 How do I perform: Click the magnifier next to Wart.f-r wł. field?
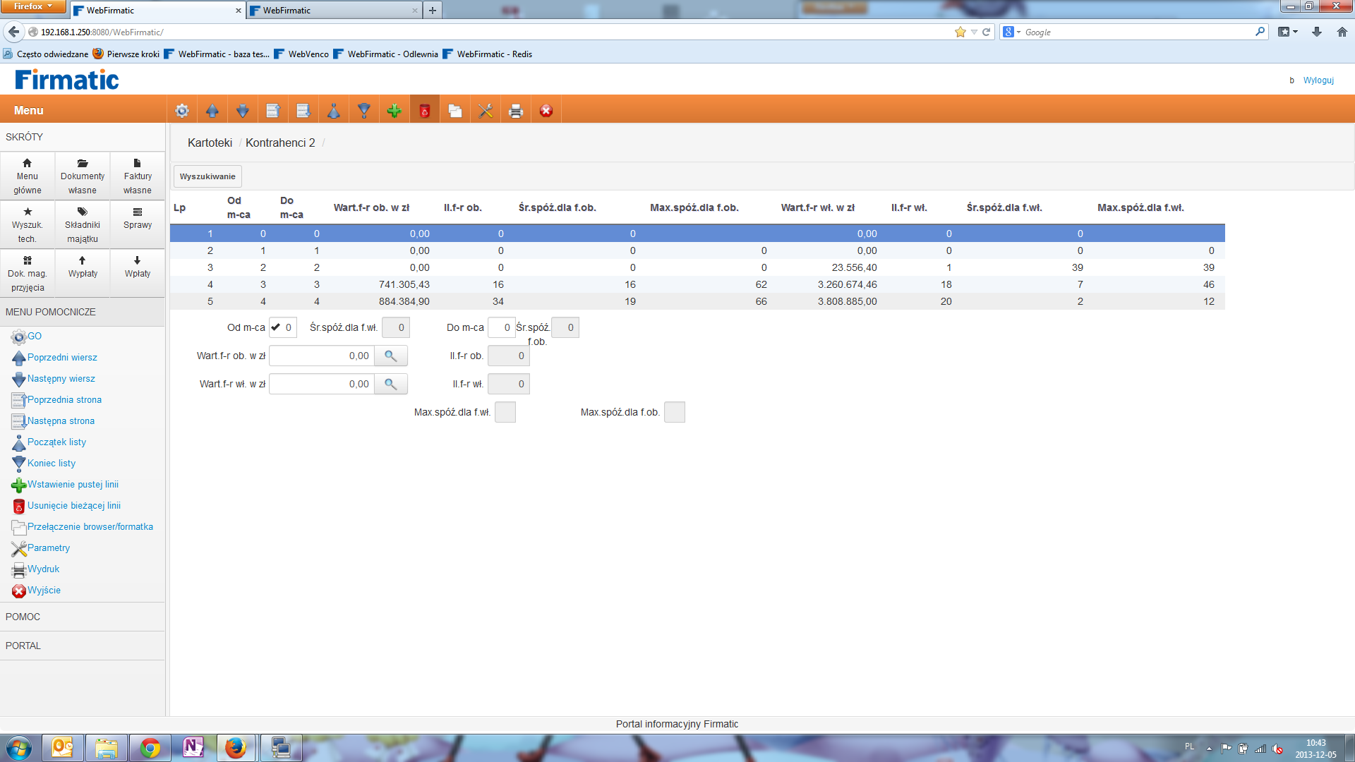coord(390,385)
